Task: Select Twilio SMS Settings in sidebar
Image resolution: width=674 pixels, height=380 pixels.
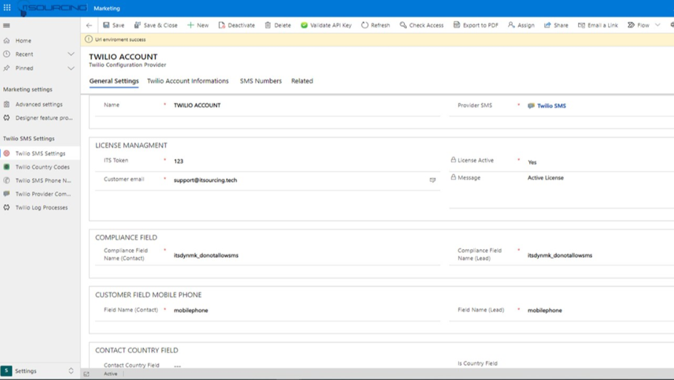Action: (40, 153)
